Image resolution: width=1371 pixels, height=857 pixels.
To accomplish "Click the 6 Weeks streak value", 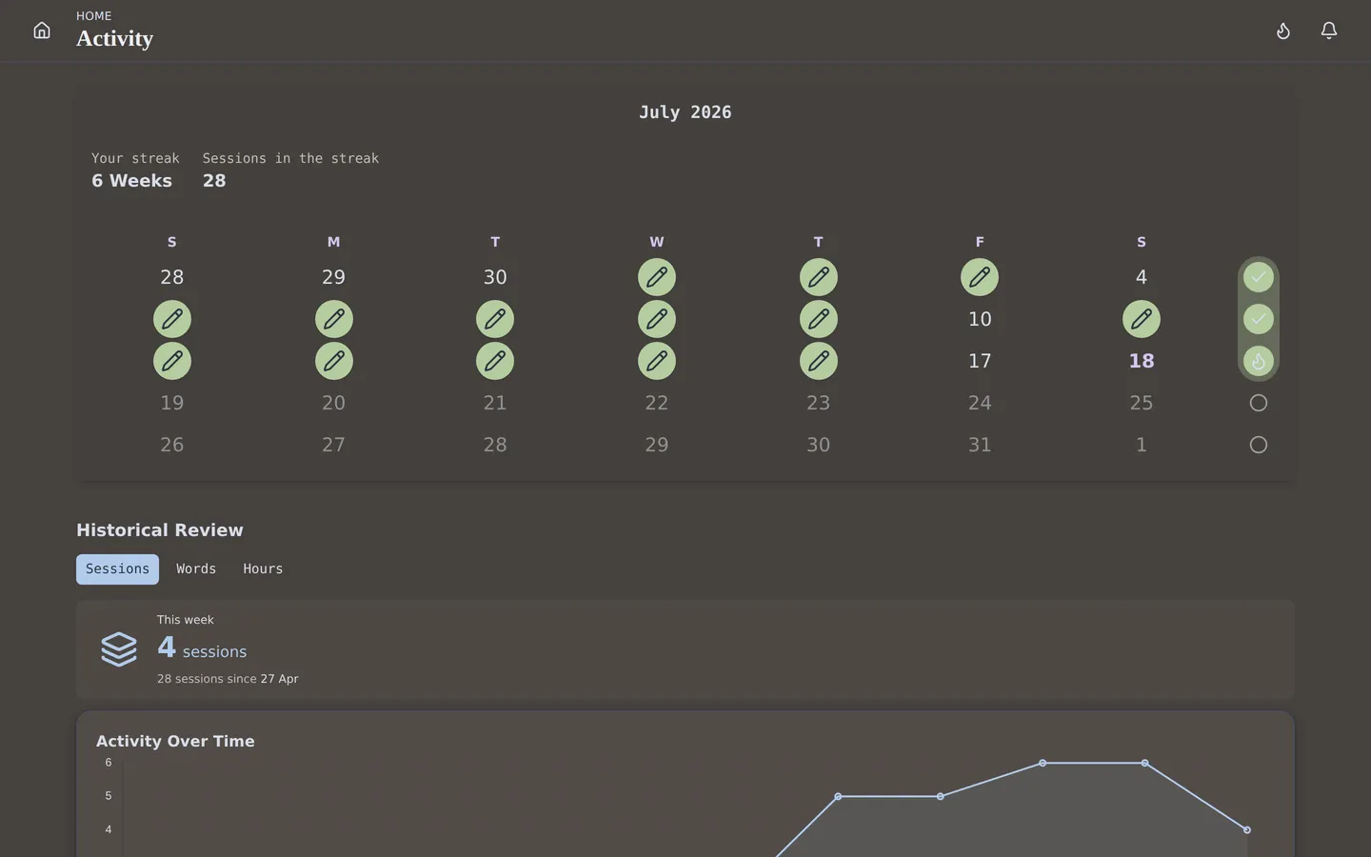I will (x=131, y=181).
